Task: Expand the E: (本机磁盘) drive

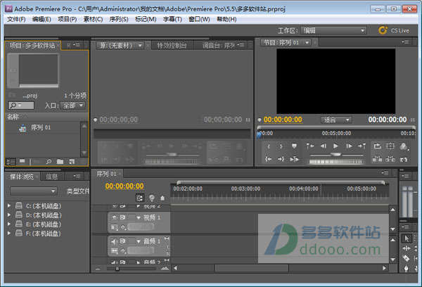Action: (9, 224)
